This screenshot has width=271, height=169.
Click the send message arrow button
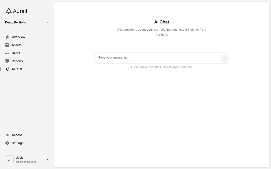[224, 58]
